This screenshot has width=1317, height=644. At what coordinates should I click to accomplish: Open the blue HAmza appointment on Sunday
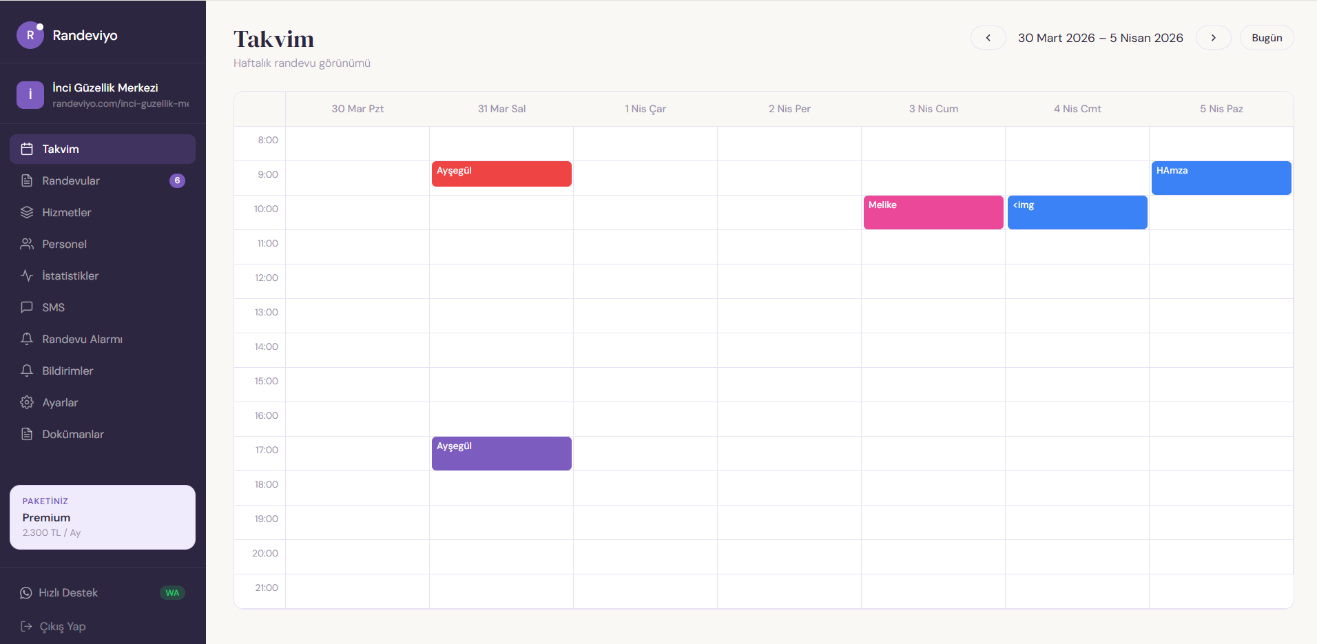[1221, 178]
